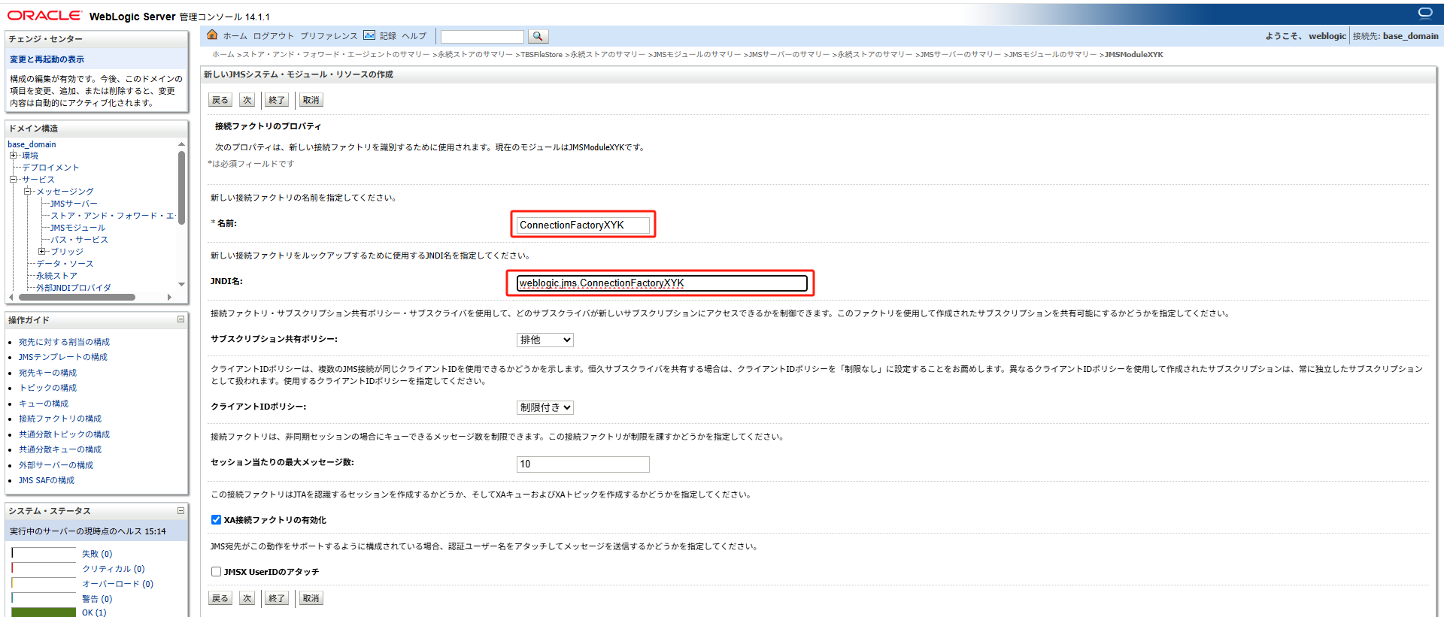Click the 失敗 (0) health link
Screen dimensions: 1444x617
point(97,554)
